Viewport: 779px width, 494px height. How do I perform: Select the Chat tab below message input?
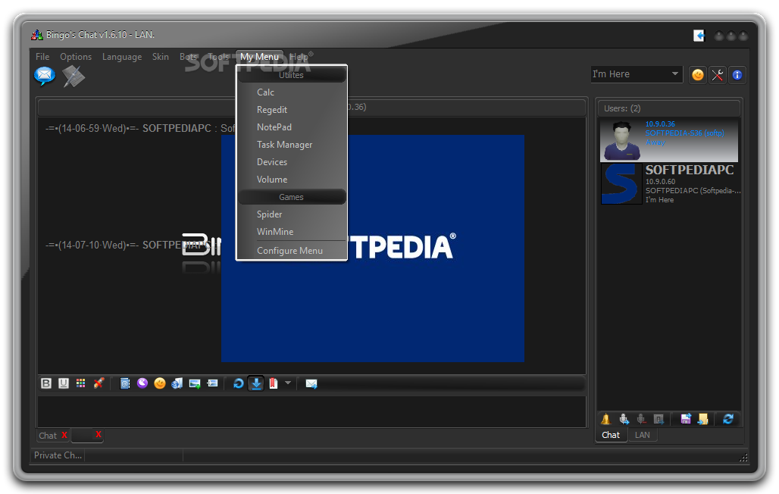point(48,436)
